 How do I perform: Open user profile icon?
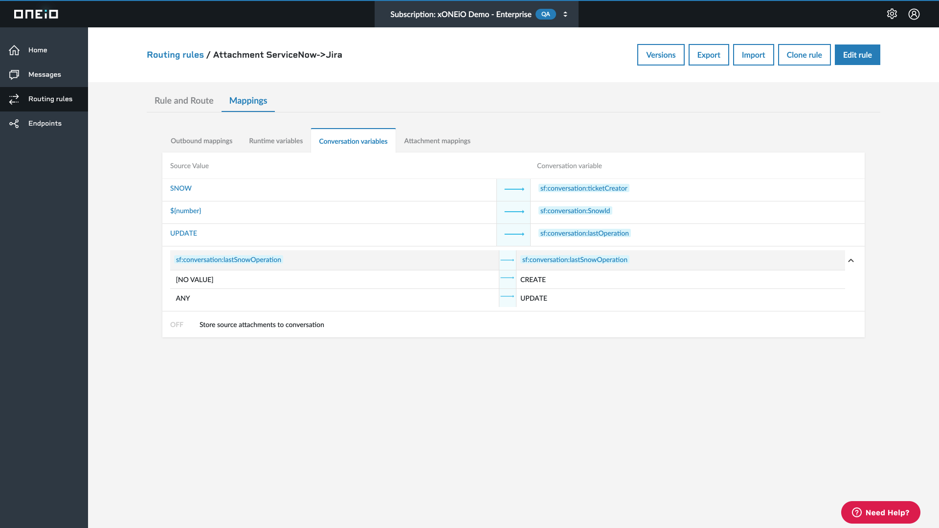914,14
